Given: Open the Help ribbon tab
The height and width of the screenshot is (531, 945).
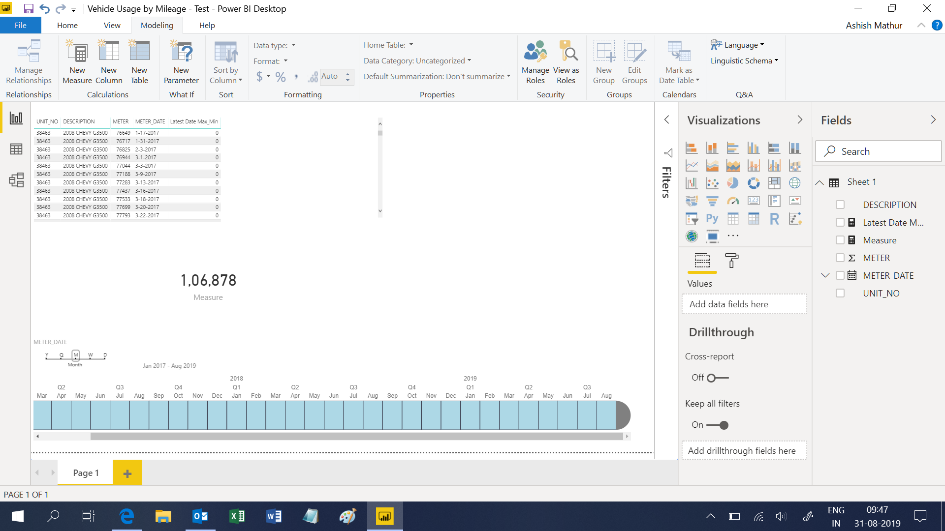Looking at the screenshot, I should click(207, 26).
